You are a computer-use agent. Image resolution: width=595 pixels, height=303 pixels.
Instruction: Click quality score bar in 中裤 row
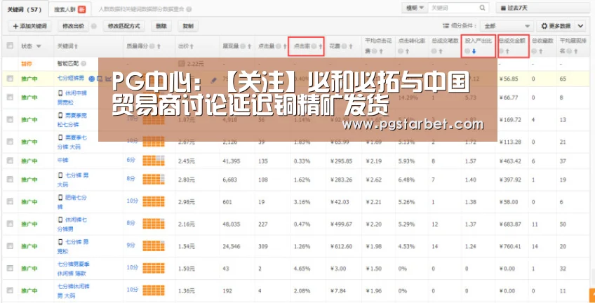[x=153, y=161]
